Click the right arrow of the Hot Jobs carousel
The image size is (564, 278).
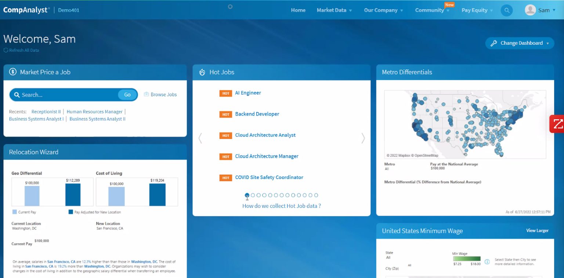[x=363, y=138]
